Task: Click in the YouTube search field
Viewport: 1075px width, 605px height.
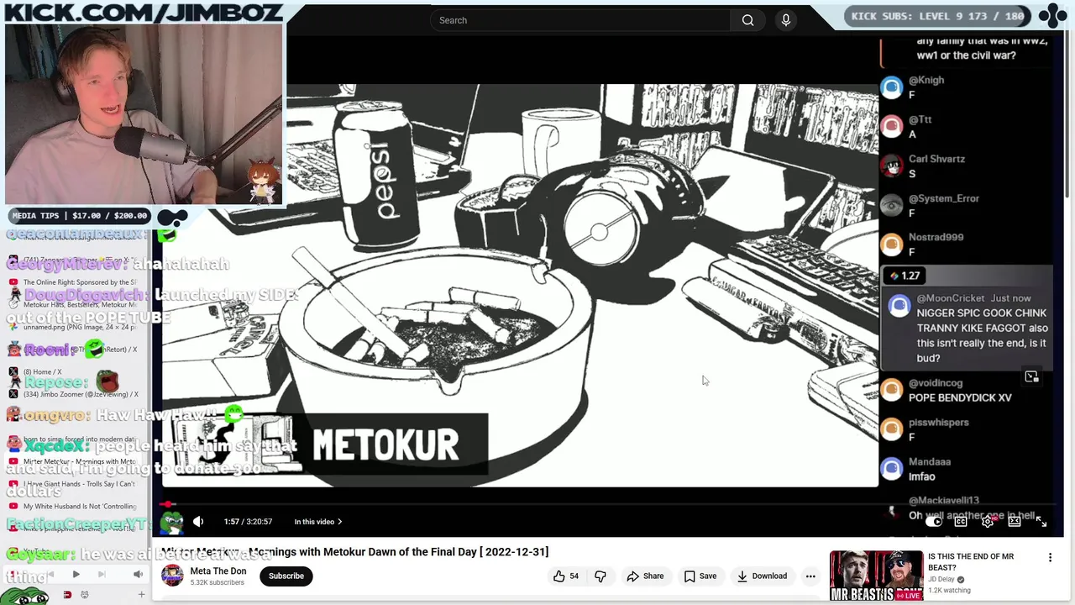Action: (x=579, y=20)
